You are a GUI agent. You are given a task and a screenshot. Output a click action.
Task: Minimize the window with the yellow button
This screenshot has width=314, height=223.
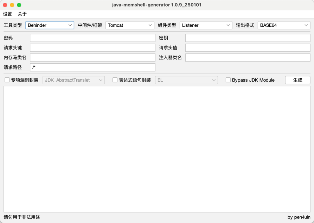12,5
